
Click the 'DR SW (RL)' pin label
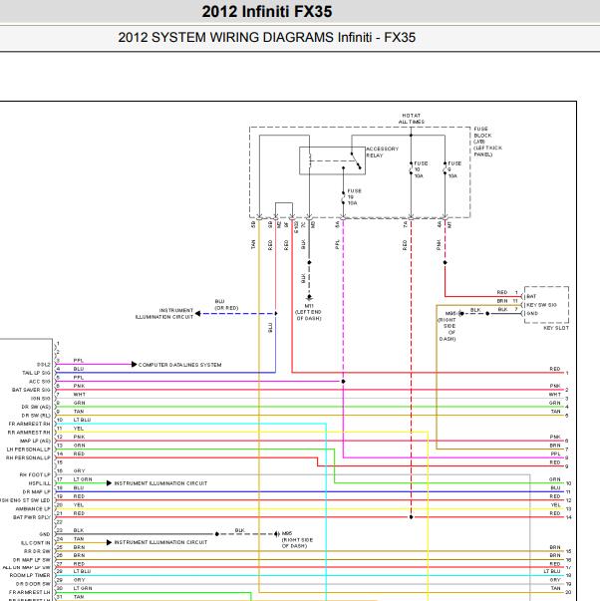point(36,416)
